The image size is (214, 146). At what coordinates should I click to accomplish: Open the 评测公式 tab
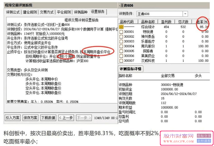(x=13, y=12)
